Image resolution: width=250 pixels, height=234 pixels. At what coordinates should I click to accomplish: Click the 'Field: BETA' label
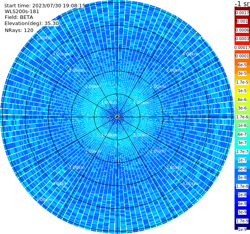[x=19, y=17]
